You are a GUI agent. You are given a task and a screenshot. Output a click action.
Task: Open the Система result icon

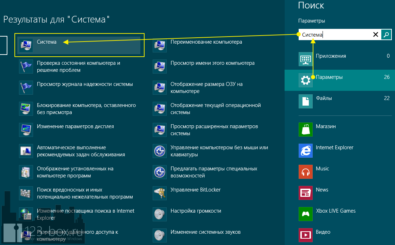[26, 45]
